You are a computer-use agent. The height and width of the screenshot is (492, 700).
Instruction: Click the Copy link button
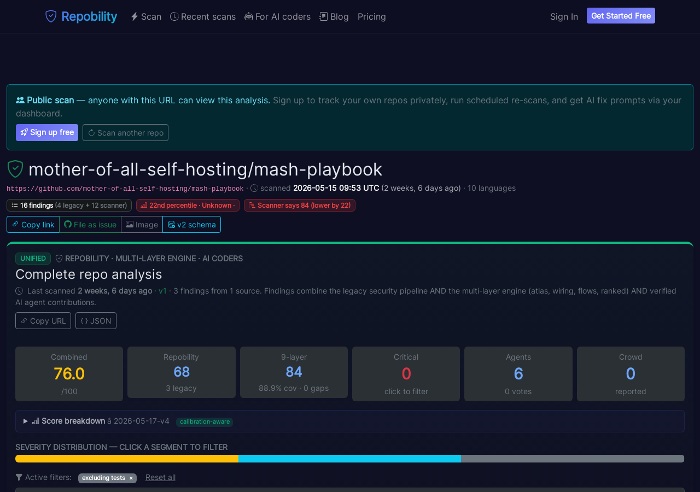[x=33, y=224]
